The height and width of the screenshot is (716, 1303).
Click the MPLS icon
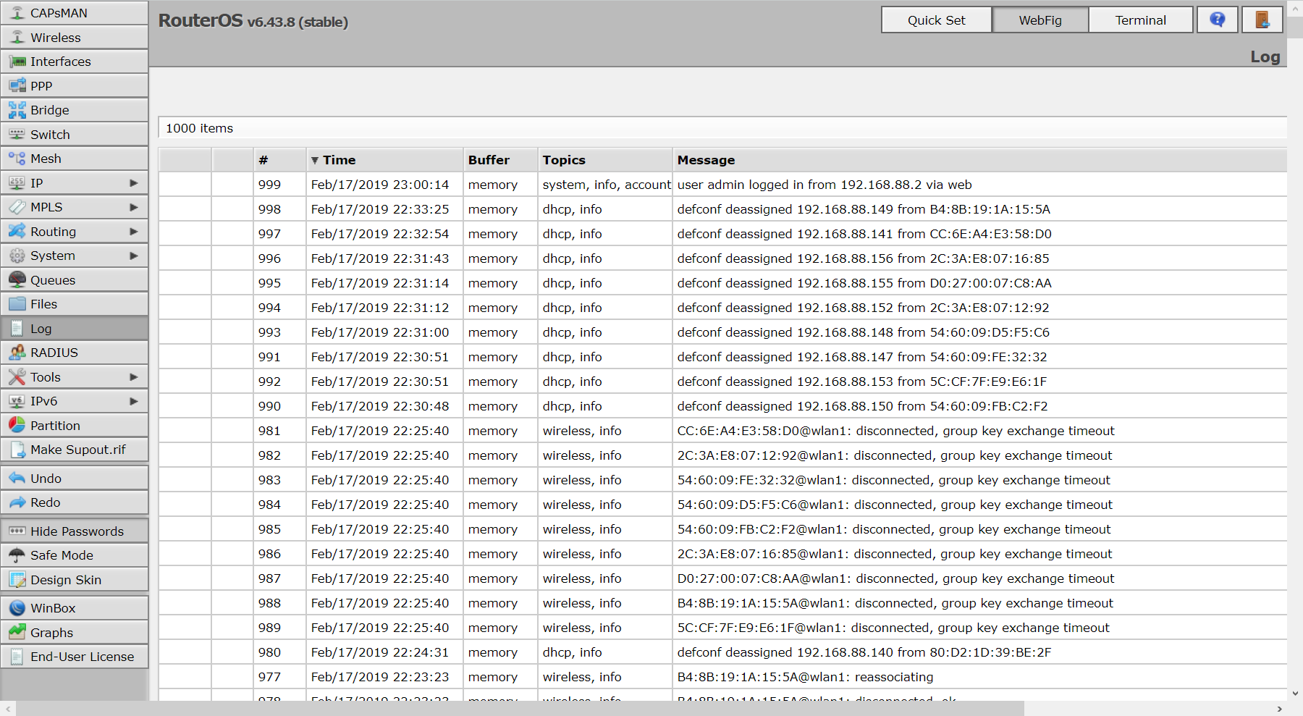17,207
